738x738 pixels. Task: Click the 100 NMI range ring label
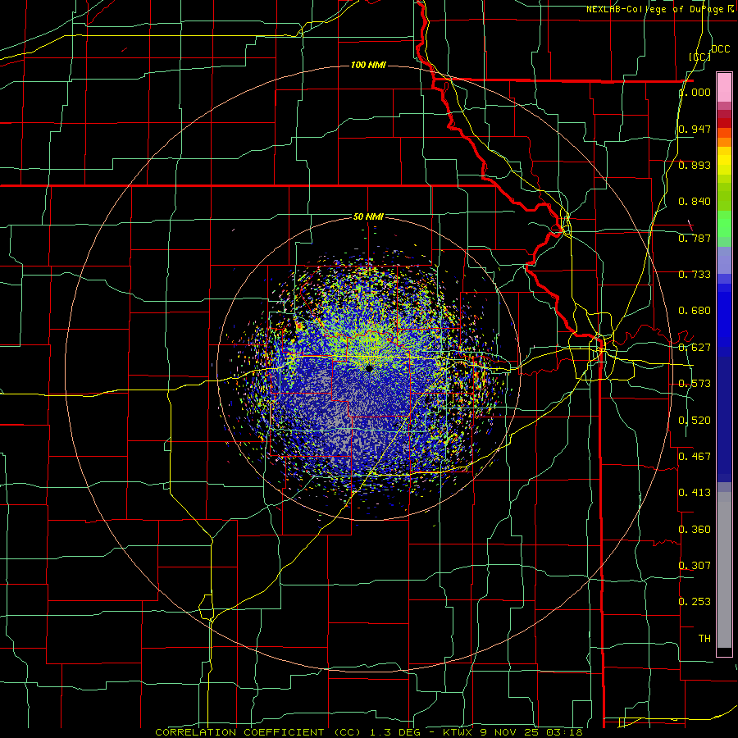(368, 65)
